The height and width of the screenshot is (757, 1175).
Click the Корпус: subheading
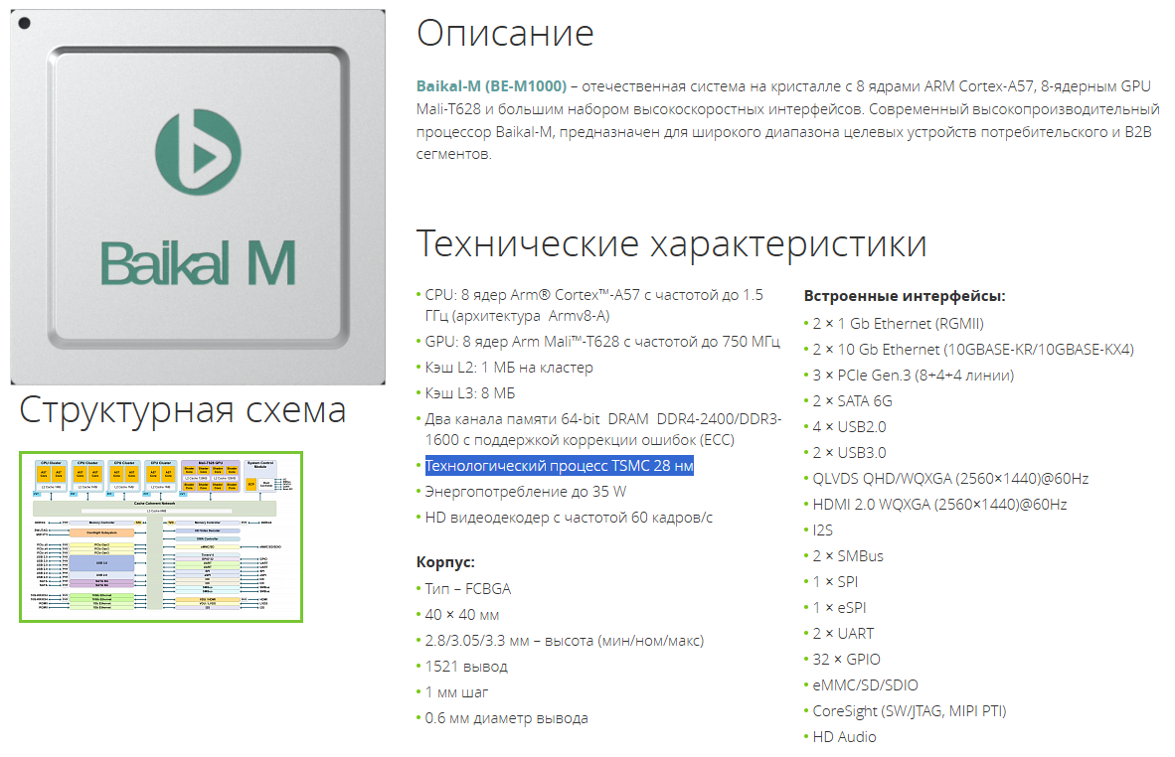pyautogui.click(x=446, y=562)
